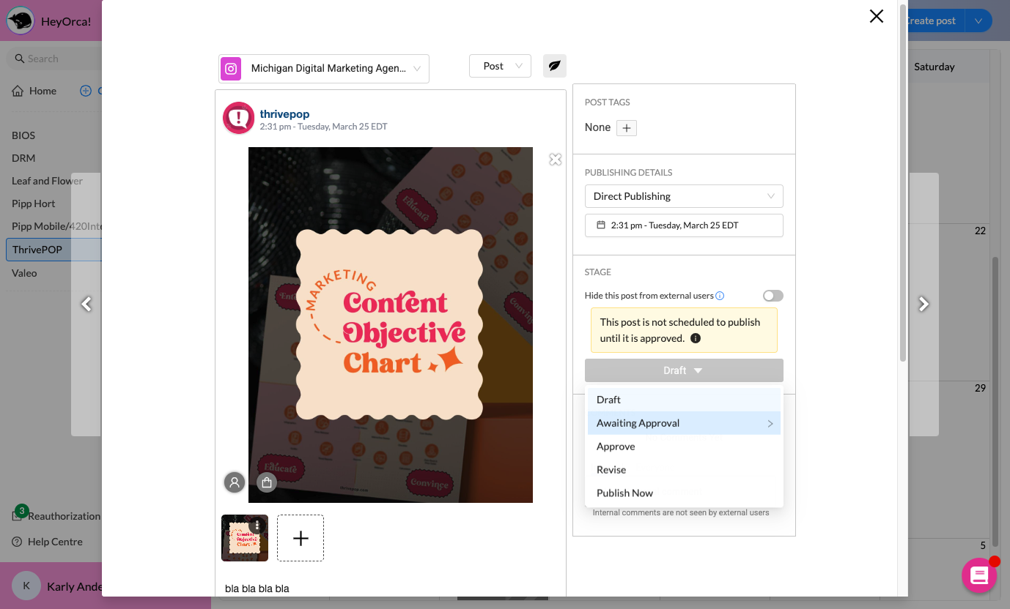The image size is (1010, 609).
Task: Click the calendar icon in date field
Action: point(601,225)
